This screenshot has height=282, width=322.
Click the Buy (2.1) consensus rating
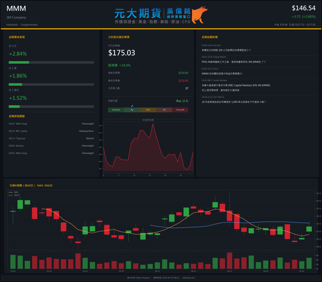tap(182, 101)
